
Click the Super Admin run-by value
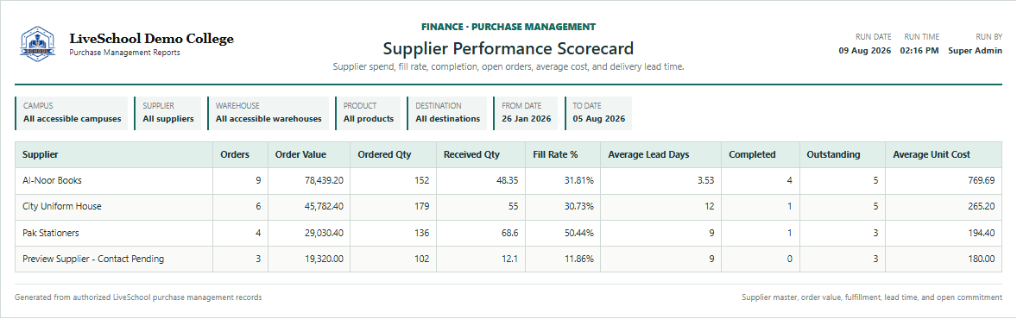pyautogui.click(x=975, y=51)
